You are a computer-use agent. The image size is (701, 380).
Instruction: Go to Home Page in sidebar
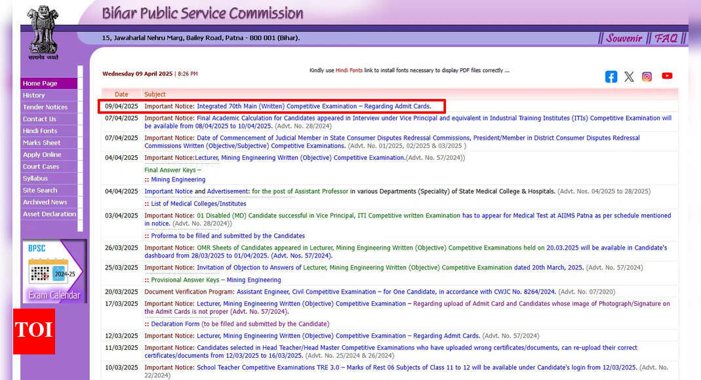pos(49,83)
